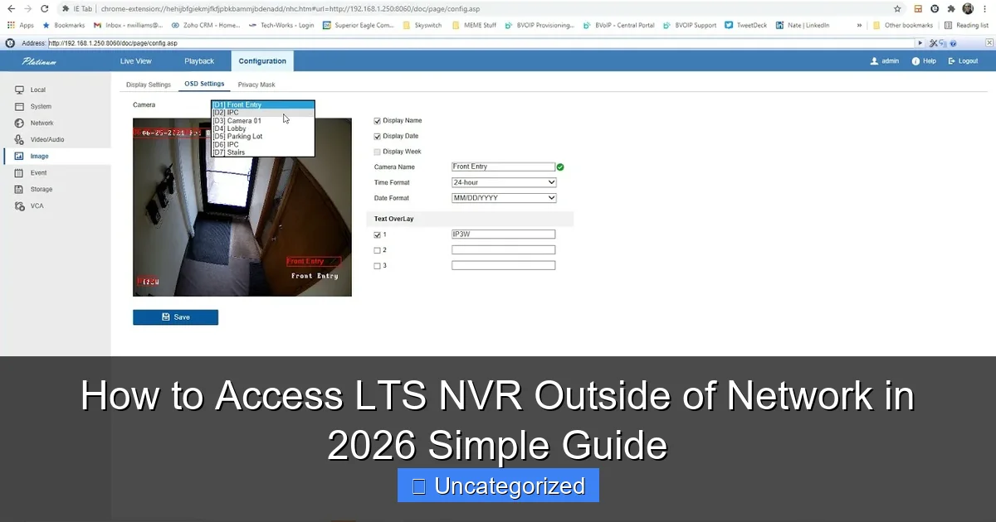
Task: Click the Save button
Action: coord(175,317)
